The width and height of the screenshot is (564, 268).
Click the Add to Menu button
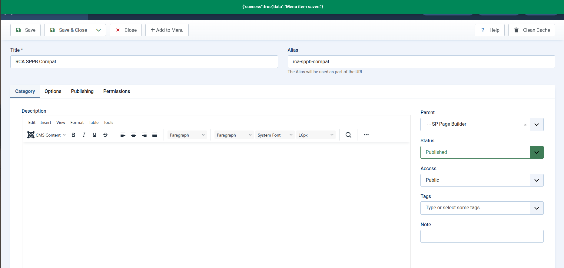[x=167, y=30]
